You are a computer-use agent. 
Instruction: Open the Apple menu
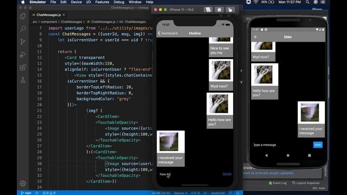pos(23,2)
